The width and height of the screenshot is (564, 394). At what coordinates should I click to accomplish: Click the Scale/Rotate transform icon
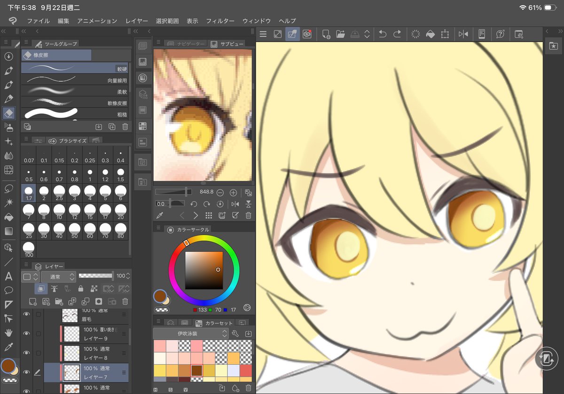445,34
